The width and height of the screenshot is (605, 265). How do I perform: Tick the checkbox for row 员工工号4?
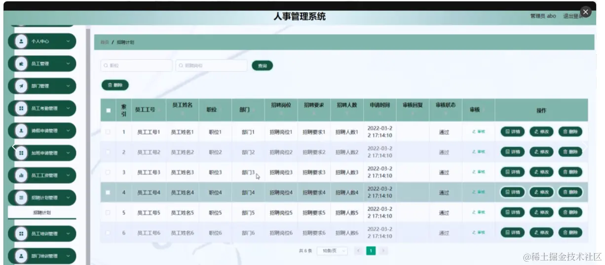coord(108,192)
